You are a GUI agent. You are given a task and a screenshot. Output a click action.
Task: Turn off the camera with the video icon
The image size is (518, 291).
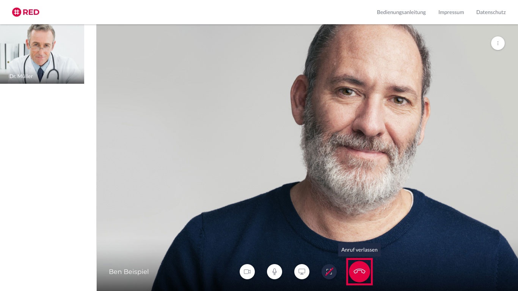(247, 272)
